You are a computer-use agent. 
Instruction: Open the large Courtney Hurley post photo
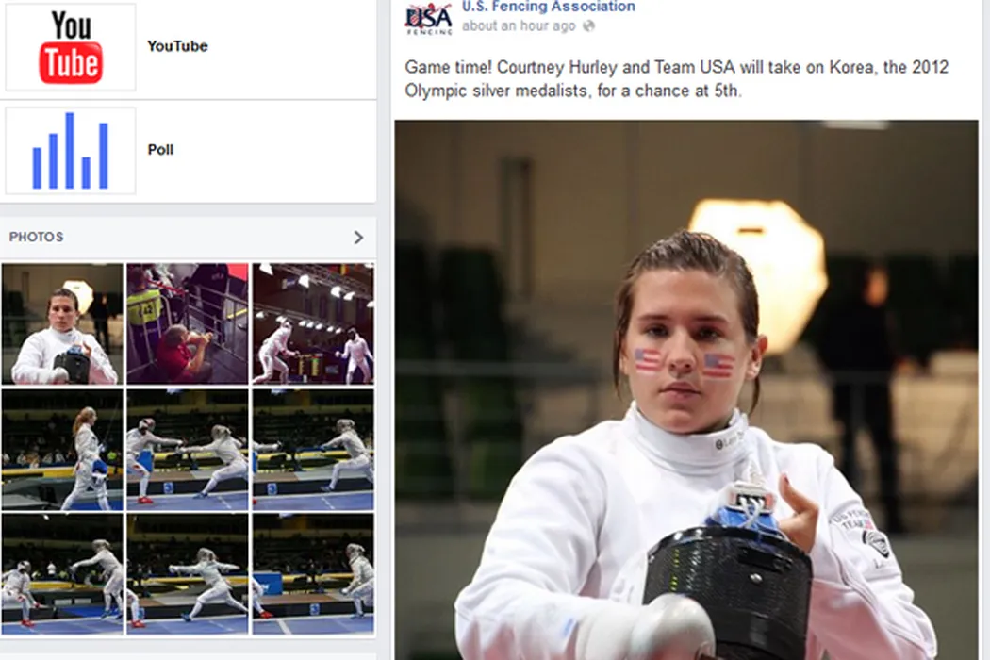coord(686,389)
